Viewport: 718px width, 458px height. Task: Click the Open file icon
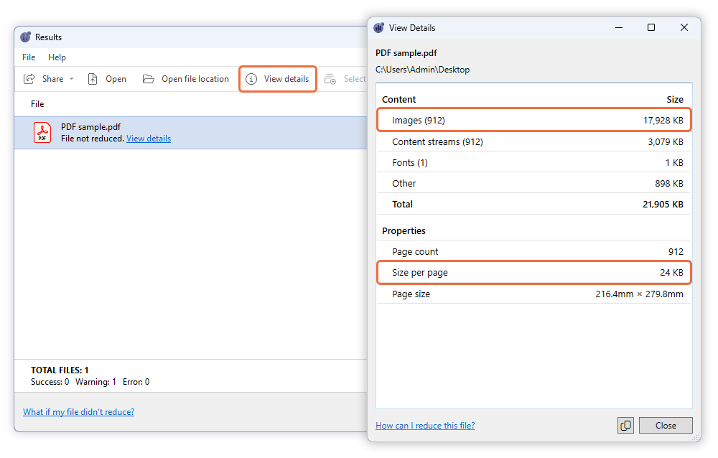click(93, 79)
